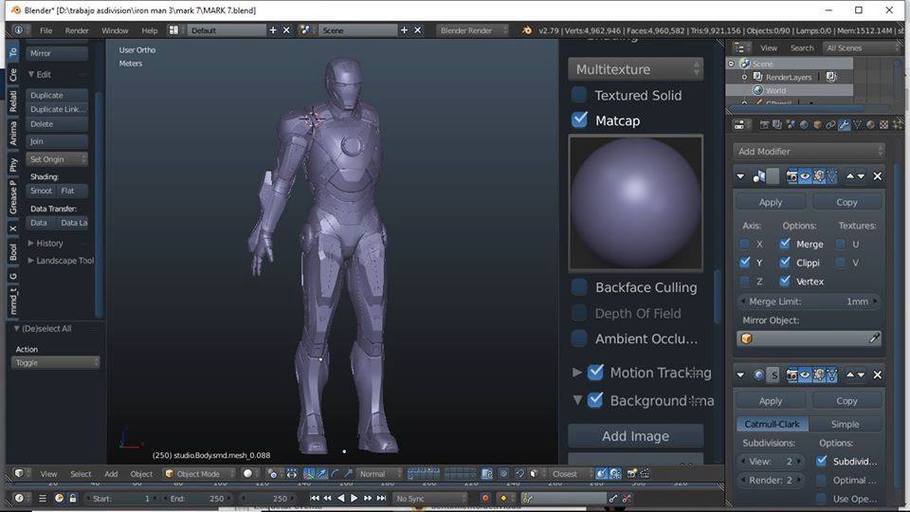Image resolution: width=910 pixels, height=512 pixels.
Task: Enable Backface Culling
Action: click(579, 286)
